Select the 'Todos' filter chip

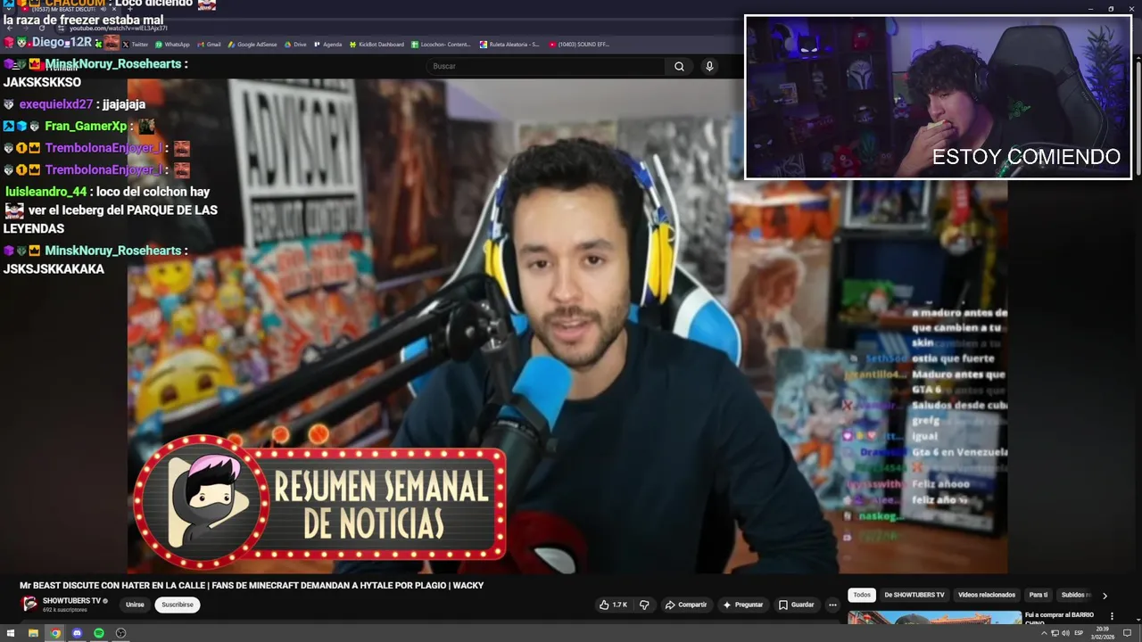click(862, 595)
